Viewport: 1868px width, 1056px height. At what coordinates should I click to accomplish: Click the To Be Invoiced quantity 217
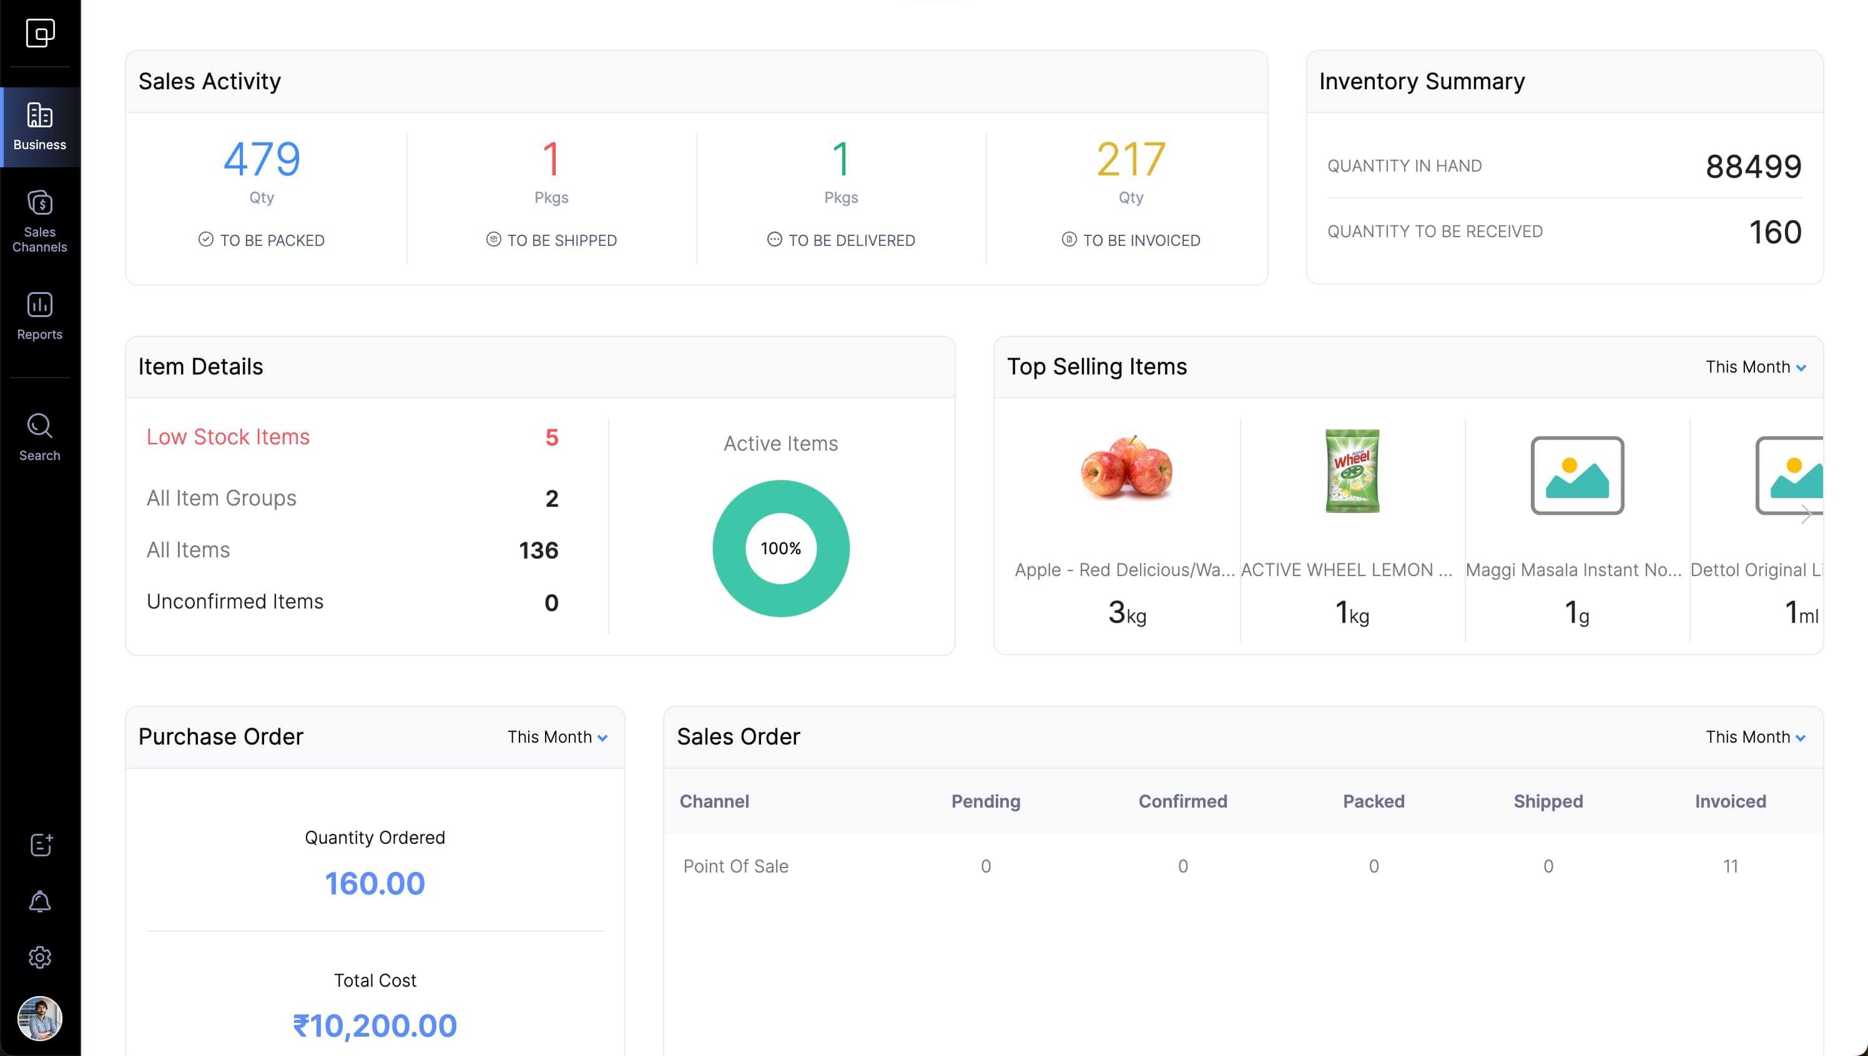tap(1130, 159)
